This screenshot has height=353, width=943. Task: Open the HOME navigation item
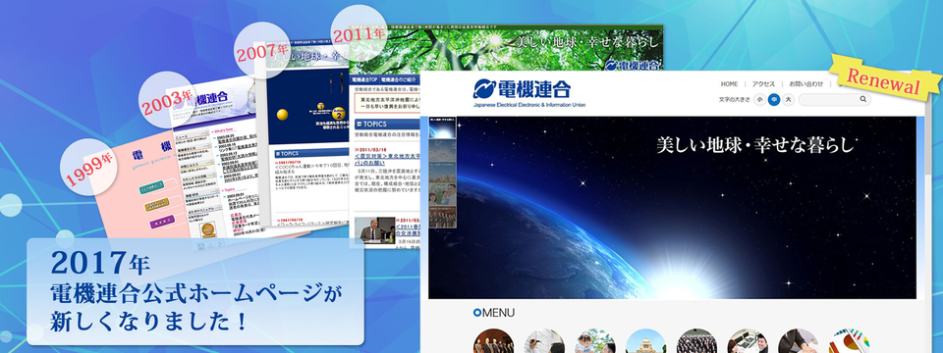click(729, 84)
